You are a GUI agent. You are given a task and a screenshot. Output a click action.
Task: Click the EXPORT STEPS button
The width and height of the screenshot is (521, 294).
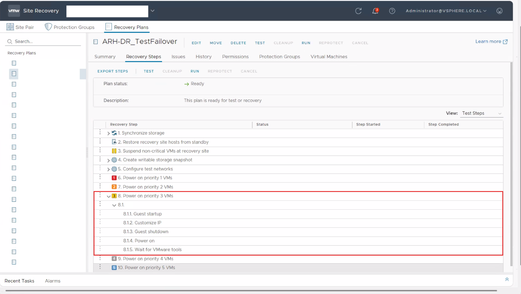(x=113, y=71)
